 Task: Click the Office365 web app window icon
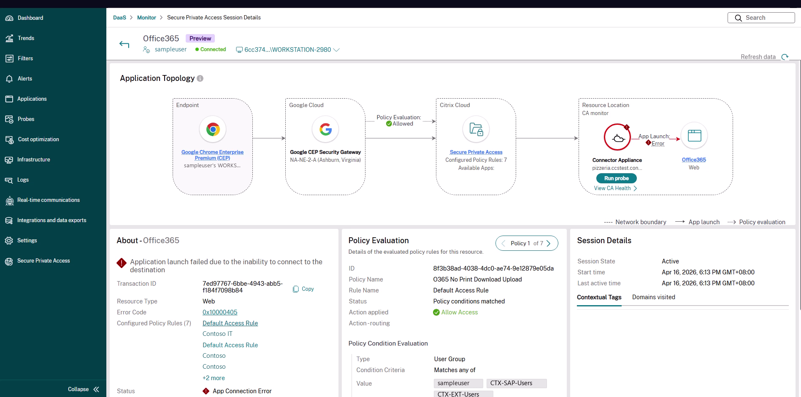pos(694,136)
